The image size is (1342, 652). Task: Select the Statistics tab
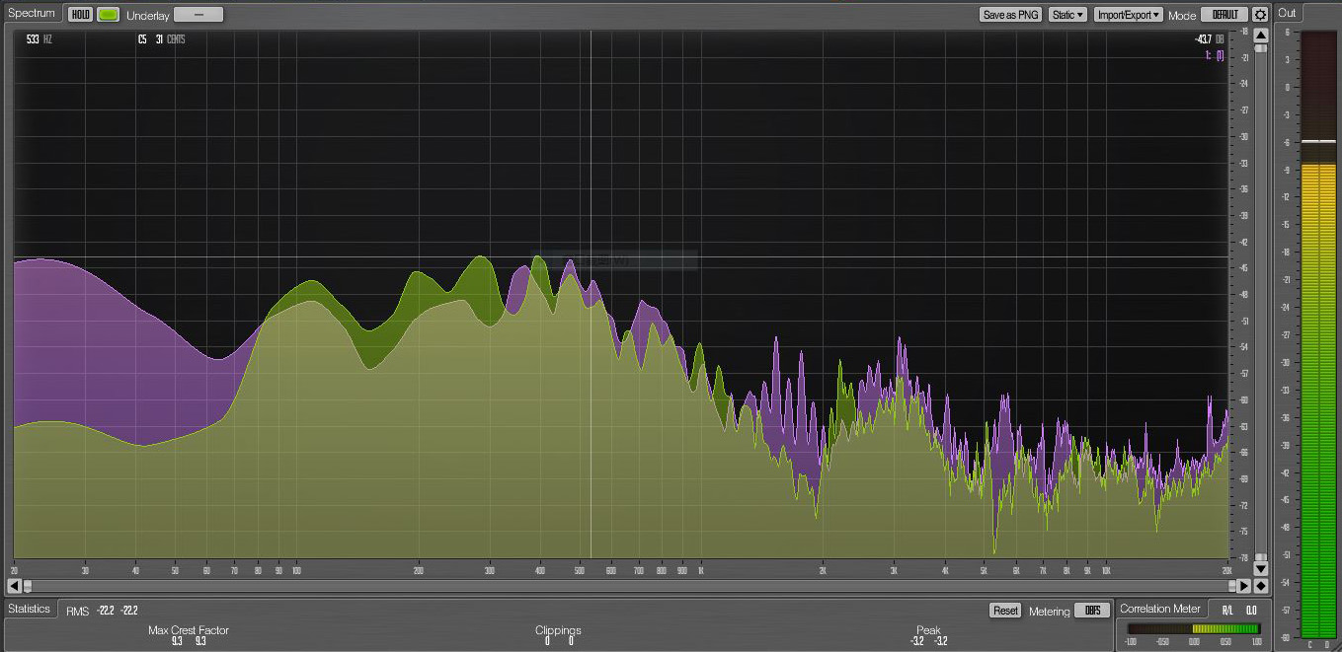pos(29,609)
